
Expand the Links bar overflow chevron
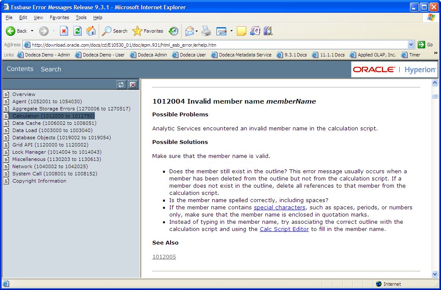tap(435, 53)
